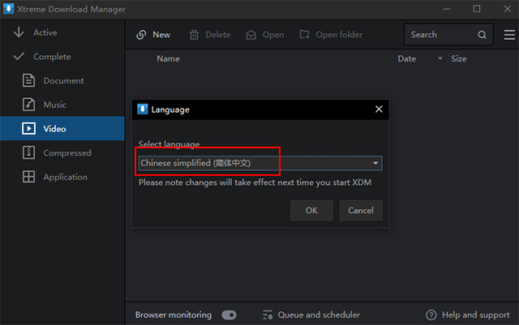Click the Queue and scheduler icon
This screenshot has height=325, width=519.
(x=268, y=314)
